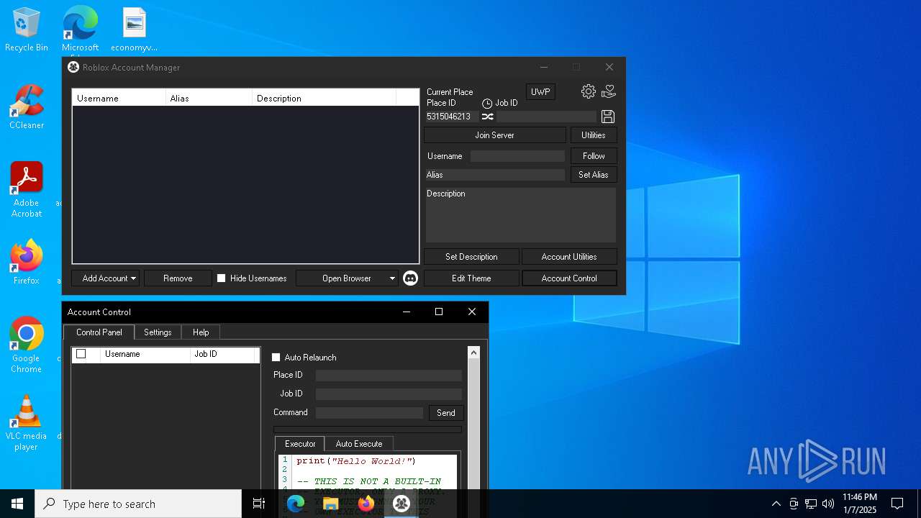Click the Job ID field in main window
Viewport: 921px width, 518px height.
point(547,117)
